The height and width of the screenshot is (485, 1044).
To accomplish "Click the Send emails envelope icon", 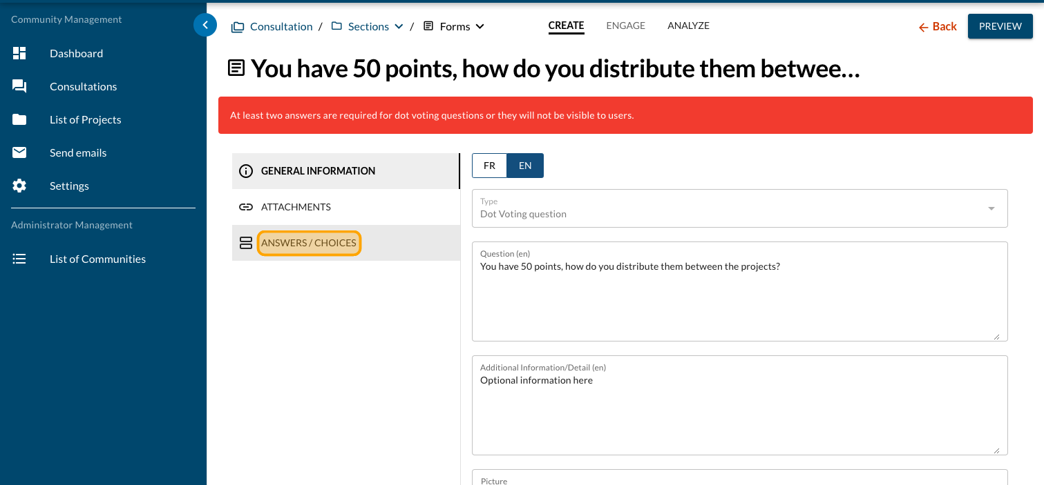I will coord(19,152).
